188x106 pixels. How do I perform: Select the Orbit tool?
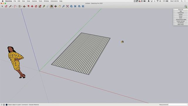point(56,6)
